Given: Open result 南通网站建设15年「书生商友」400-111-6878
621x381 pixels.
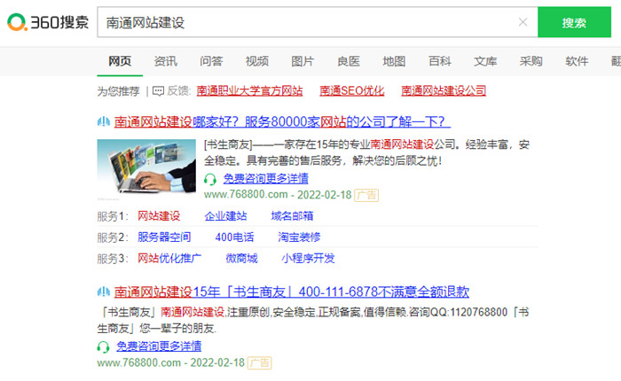Looking at the screenshot, I should point(292,292).
